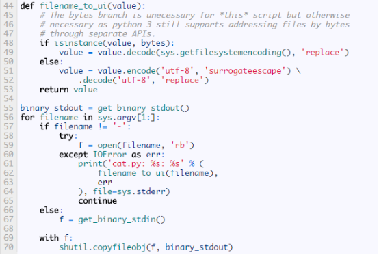Image resolution: width=379 pixels, height=255 pixels.
Task: Click the return value statement
Action: click(68, 90)
